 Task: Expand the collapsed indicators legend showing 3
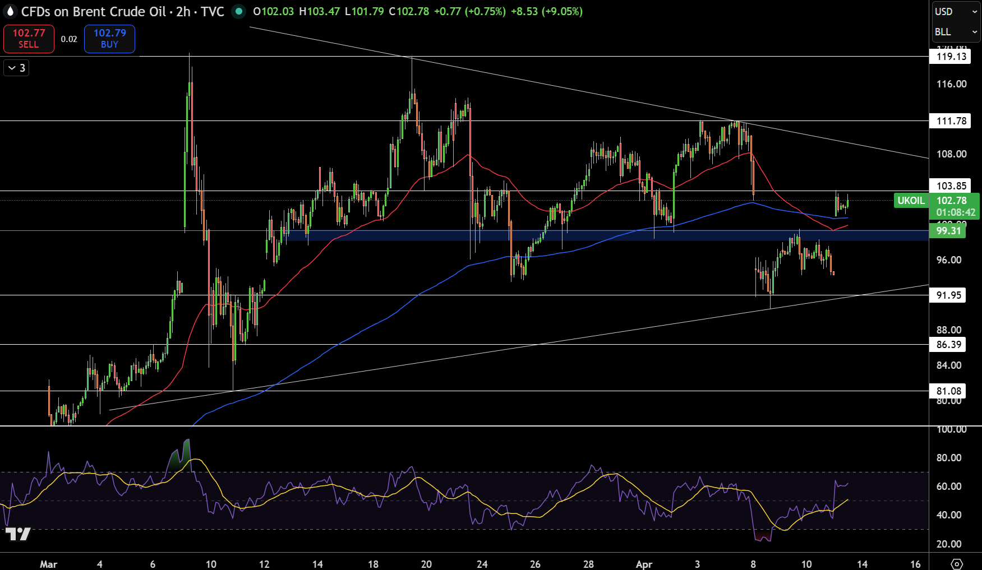click(16, 68)
